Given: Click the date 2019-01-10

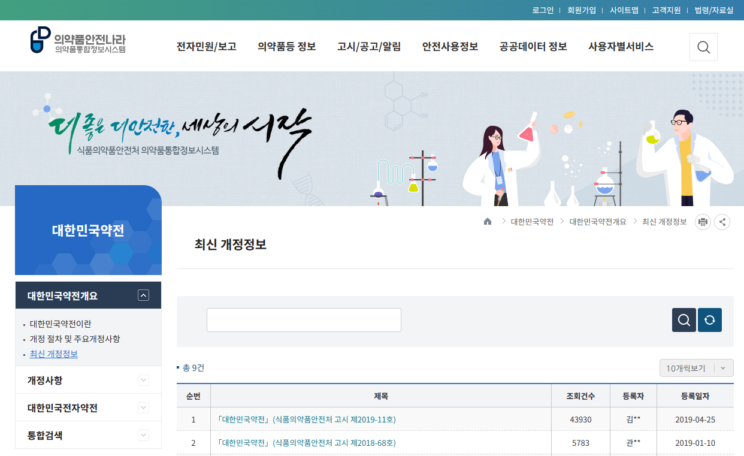Looking at the screenshot, I should click(x=695, y=443).
